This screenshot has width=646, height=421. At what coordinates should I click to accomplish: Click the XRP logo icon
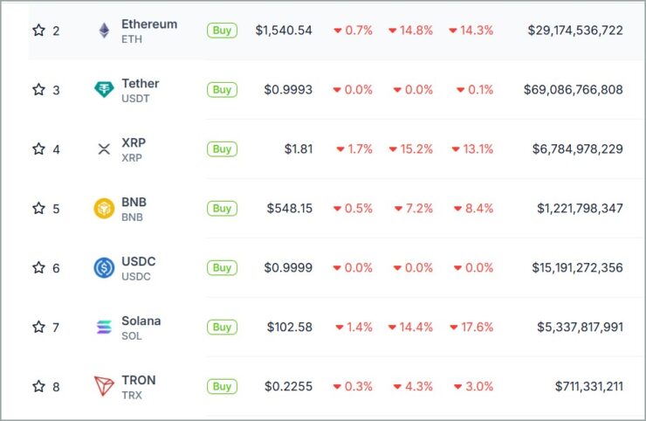104,148
